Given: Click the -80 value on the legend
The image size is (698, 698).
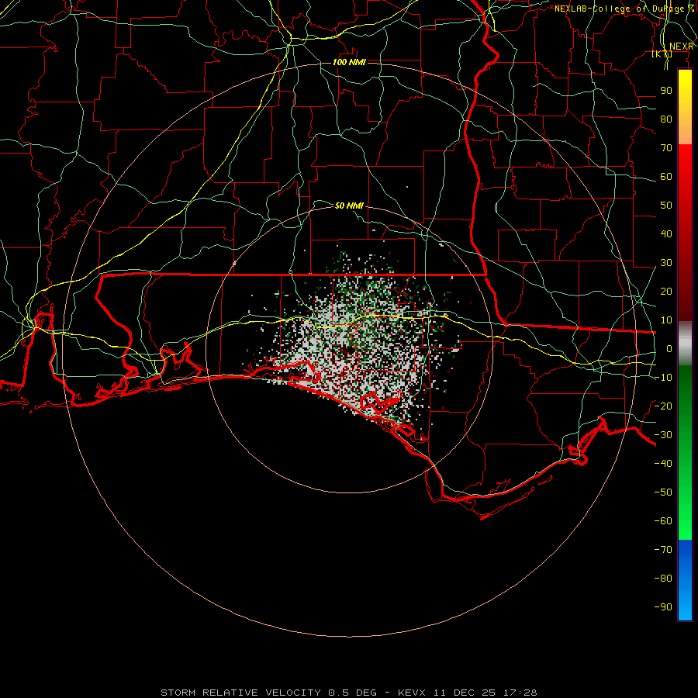Looking at the screenshot, I should click(x=663, y=579).
